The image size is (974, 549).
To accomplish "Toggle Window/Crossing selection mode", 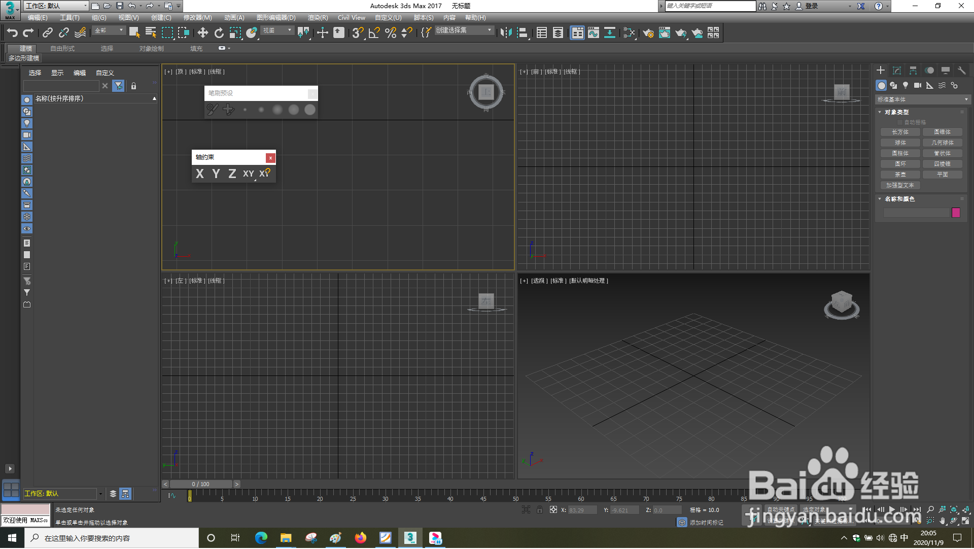I will 184,33.
